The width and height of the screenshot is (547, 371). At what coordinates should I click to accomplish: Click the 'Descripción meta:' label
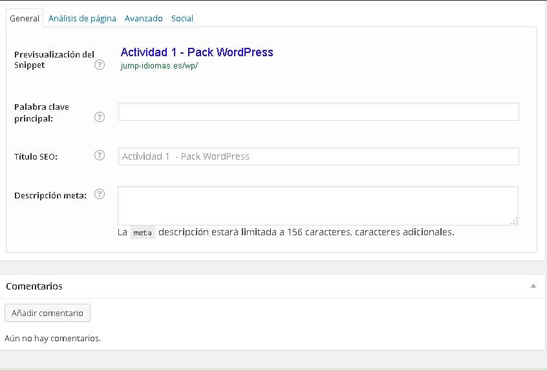(x=50, y=196)
